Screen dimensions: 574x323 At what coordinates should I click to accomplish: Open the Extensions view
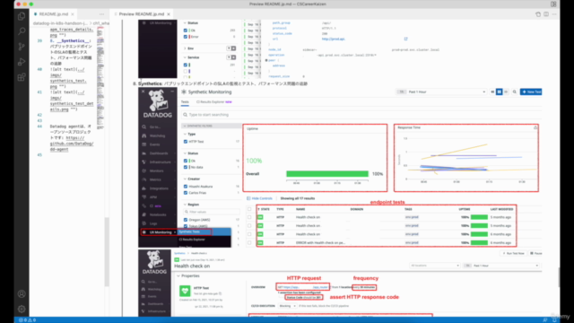click(x=22, y=77)
